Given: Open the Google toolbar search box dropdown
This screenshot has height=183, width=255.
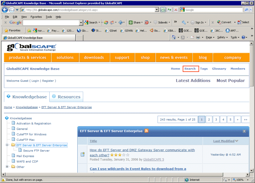Looking at the screenshot, I should pyautogui.click(x=81, y=23).
